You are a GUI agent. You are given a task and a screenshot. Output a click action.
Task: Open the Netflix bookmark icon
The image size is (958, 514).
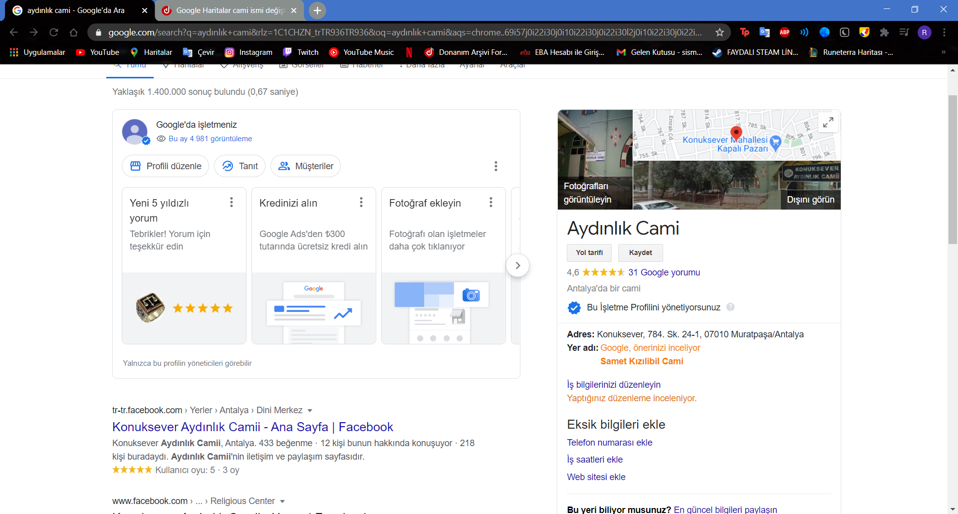(x=409, y=52)
